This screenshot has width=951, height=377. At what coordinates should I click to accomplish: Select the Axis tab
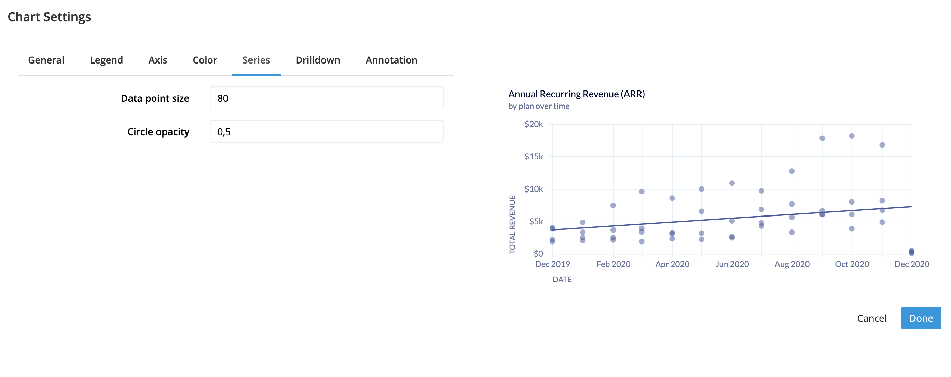(x=157, y=60)
